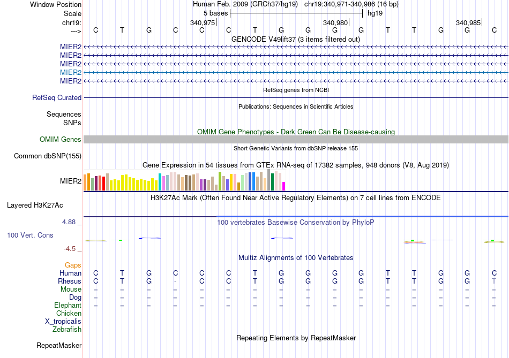Viewport: 509px width, 358px height.
Task: Select the light-blue MIER2 transcript label
Action: (70, 72)
